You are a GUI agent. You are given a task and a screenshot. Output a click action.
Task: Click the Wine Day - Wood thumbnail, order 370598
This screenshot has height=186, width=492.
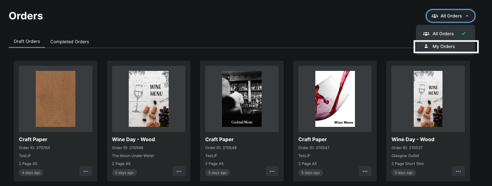[x=149, y=99]
